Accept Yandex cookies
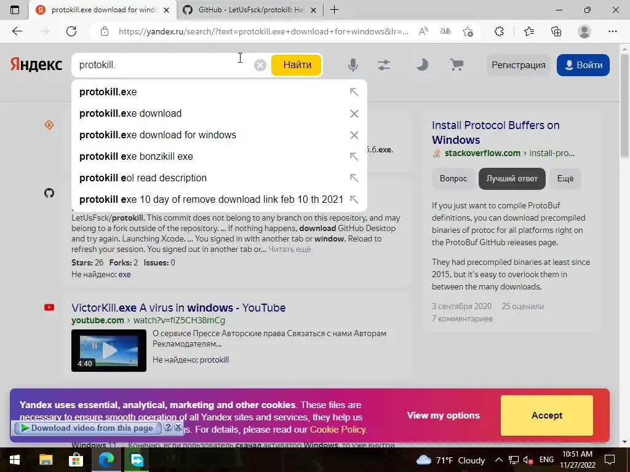This screenshot has height=472, width=630. (x=547, y=415)
